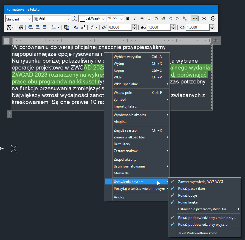Image resolution: width=245 pixels, height=240 pixels.
Task: Open 'Maska tła...' from the menu
Action: (137, 173)
